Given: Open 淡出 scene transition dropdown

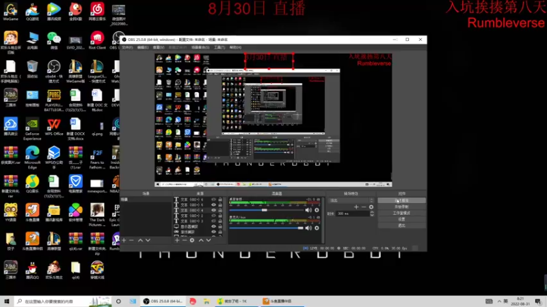Looking at the screenshot, I should coord(351,201).
